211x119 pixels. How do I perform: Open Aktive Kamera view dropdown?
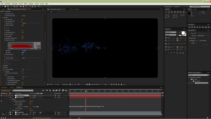(96, 85)
